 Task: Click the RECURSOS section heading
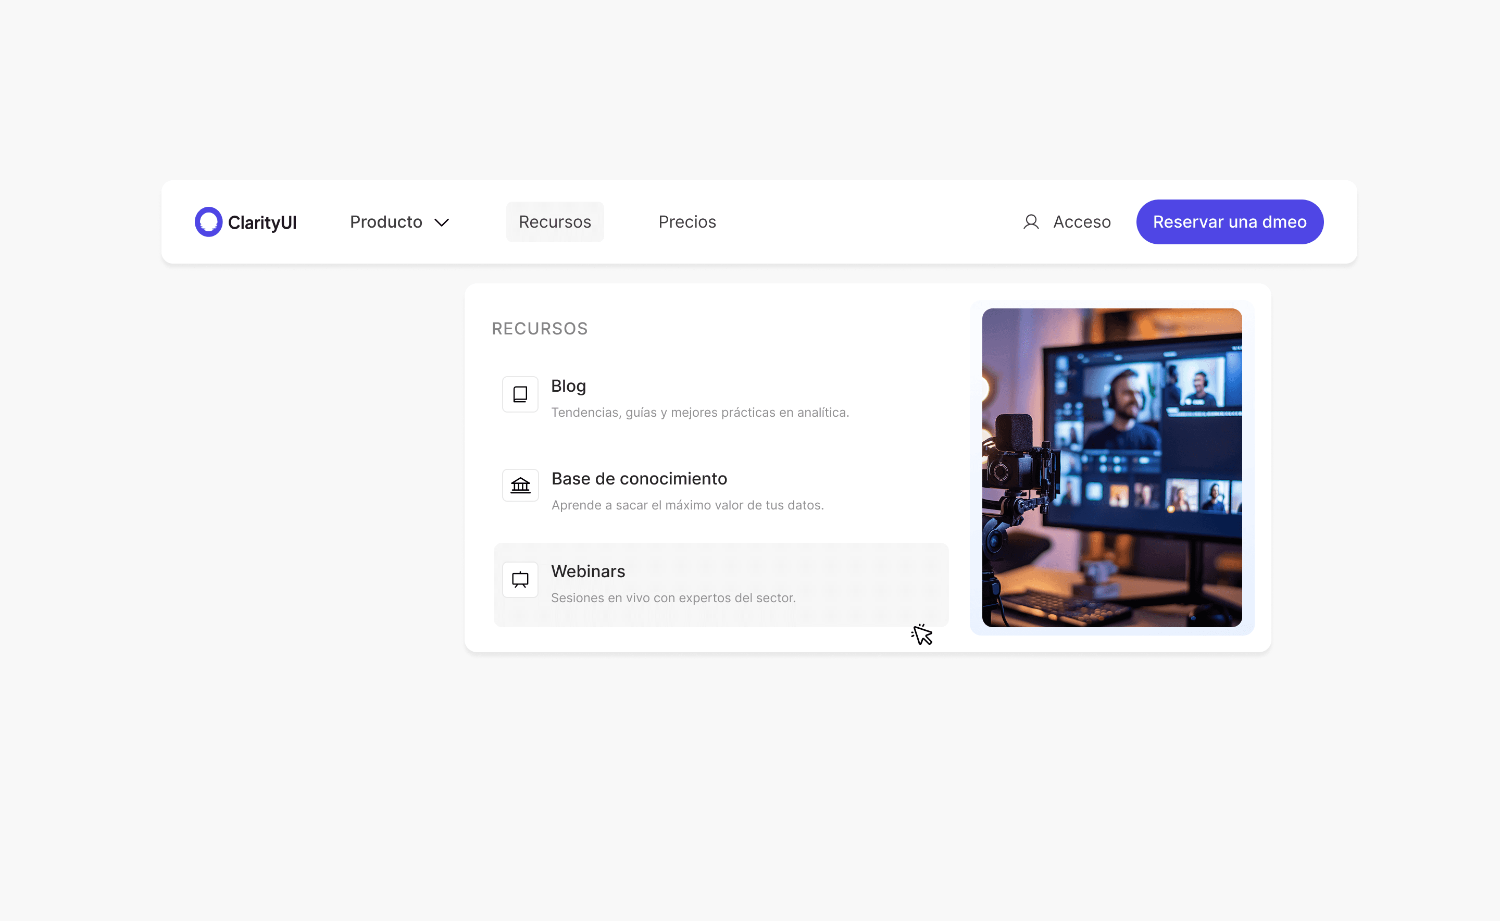tap(540, 329)
